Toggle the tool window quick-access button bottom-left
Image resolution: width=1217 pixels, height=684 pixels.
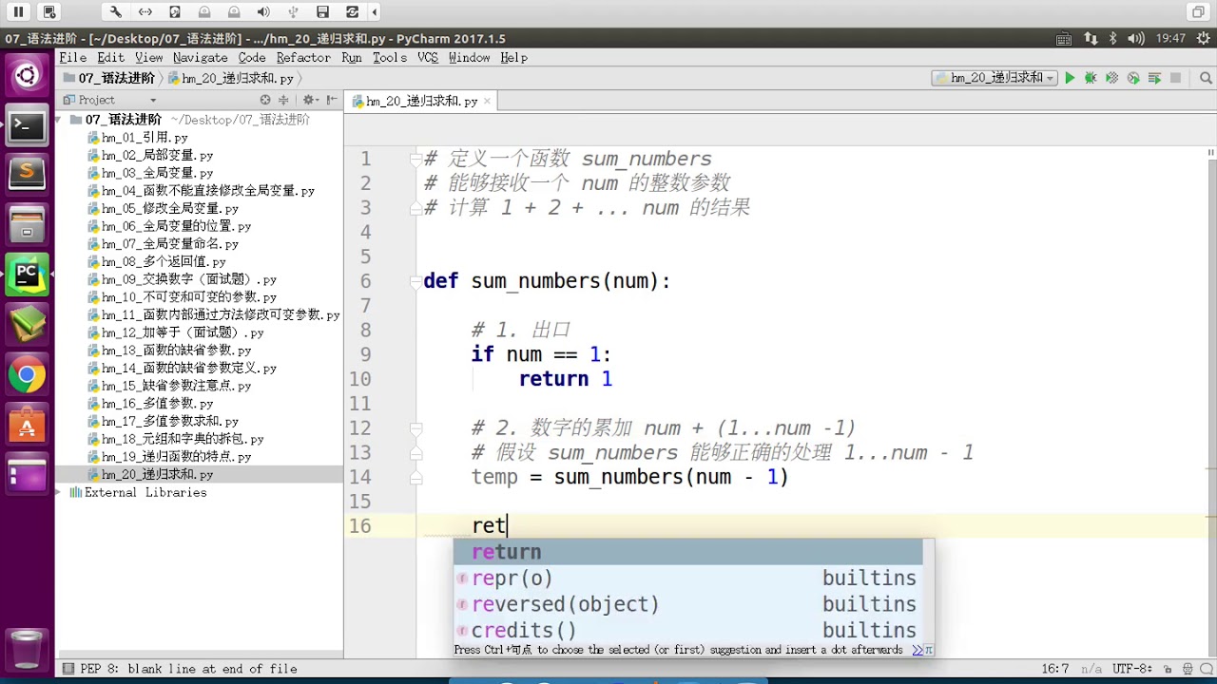[x=68, y=669]
